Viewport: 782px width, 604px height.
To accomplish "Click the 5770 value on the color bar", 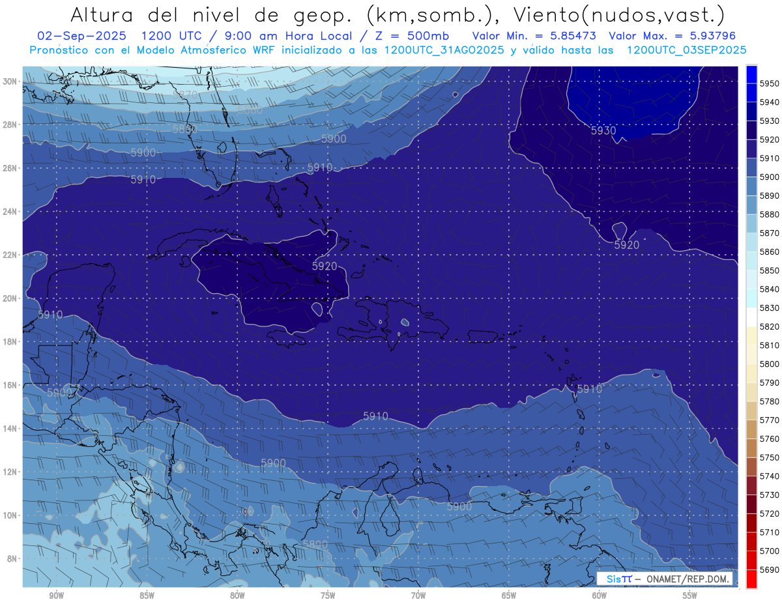I will click(770, 420).
